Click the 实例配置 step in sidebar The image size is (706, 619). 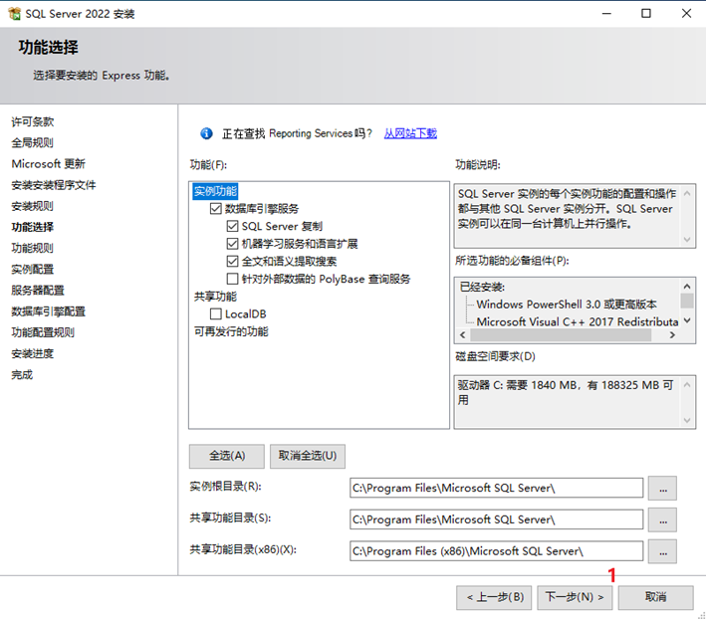pyautogui.click(x=33, y=270)
